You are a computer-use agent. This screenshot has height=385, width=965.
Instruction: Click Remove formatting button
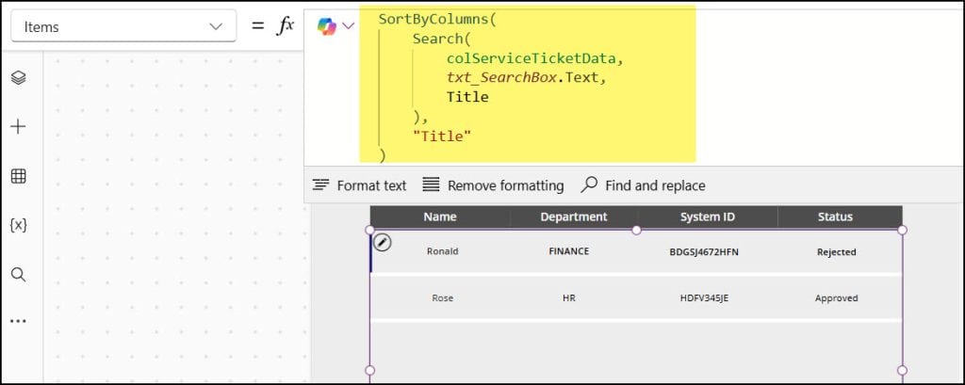click(x=493, y=185)
